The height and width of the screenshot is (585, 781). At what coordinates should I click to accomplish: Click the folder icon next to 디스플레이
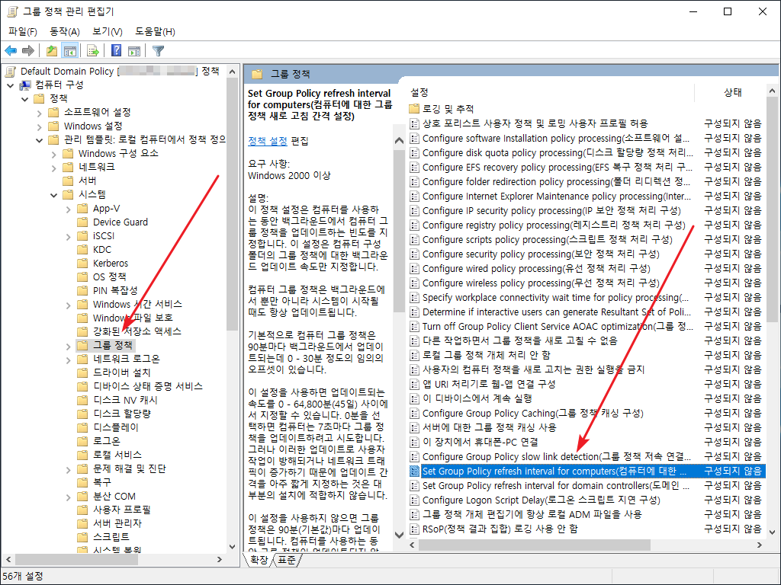tap(82, 427)
